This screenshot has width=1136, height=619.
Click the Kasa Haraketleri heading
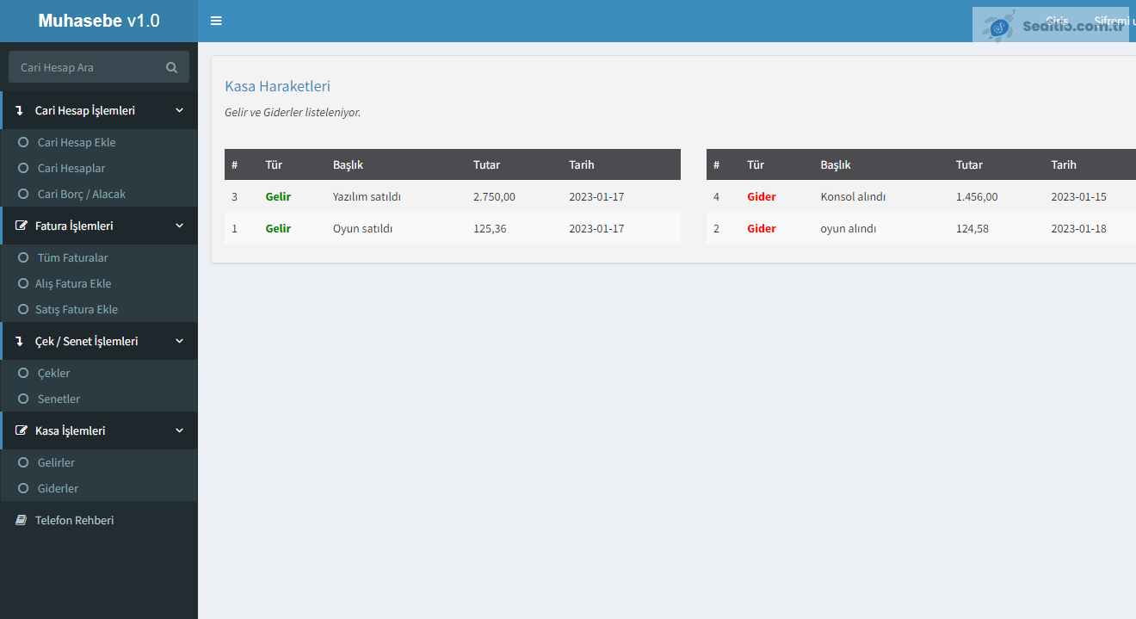click(x=277, y=86)
